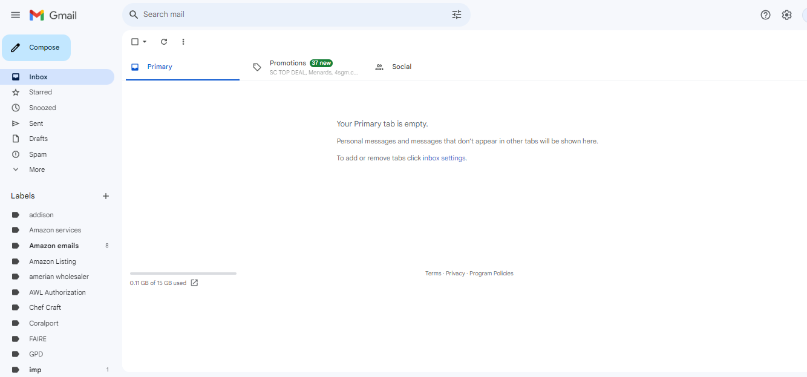Viewport: 807px width, 377px height.
Task: Go to the Inbox folder
Action: (57, 77)
